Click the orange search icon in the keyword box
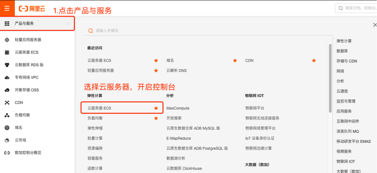 coord(91,31)
